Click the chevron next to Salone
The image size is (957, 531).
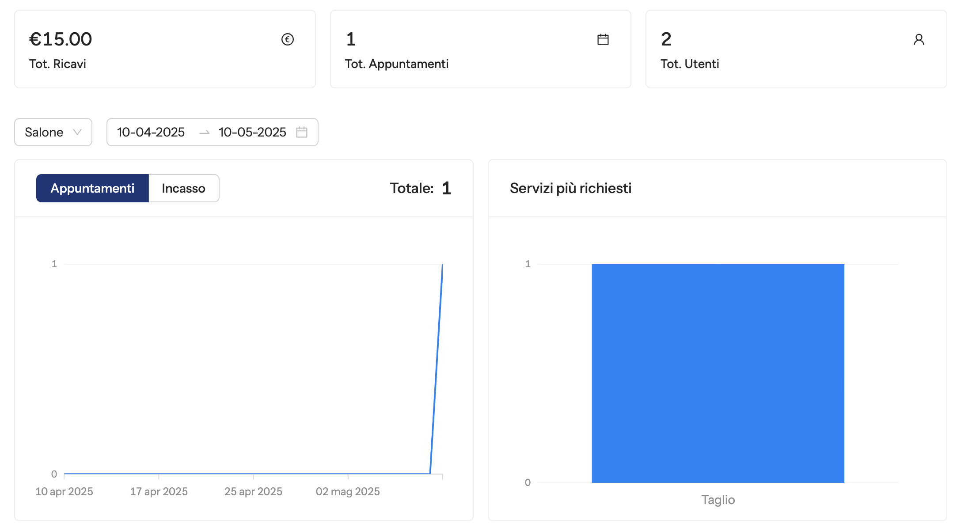point(78,132)
